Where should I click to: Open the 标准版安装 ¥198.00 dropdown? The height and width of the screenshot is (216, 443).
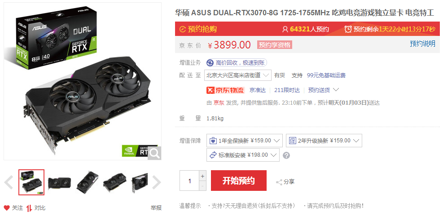point(243,155)
